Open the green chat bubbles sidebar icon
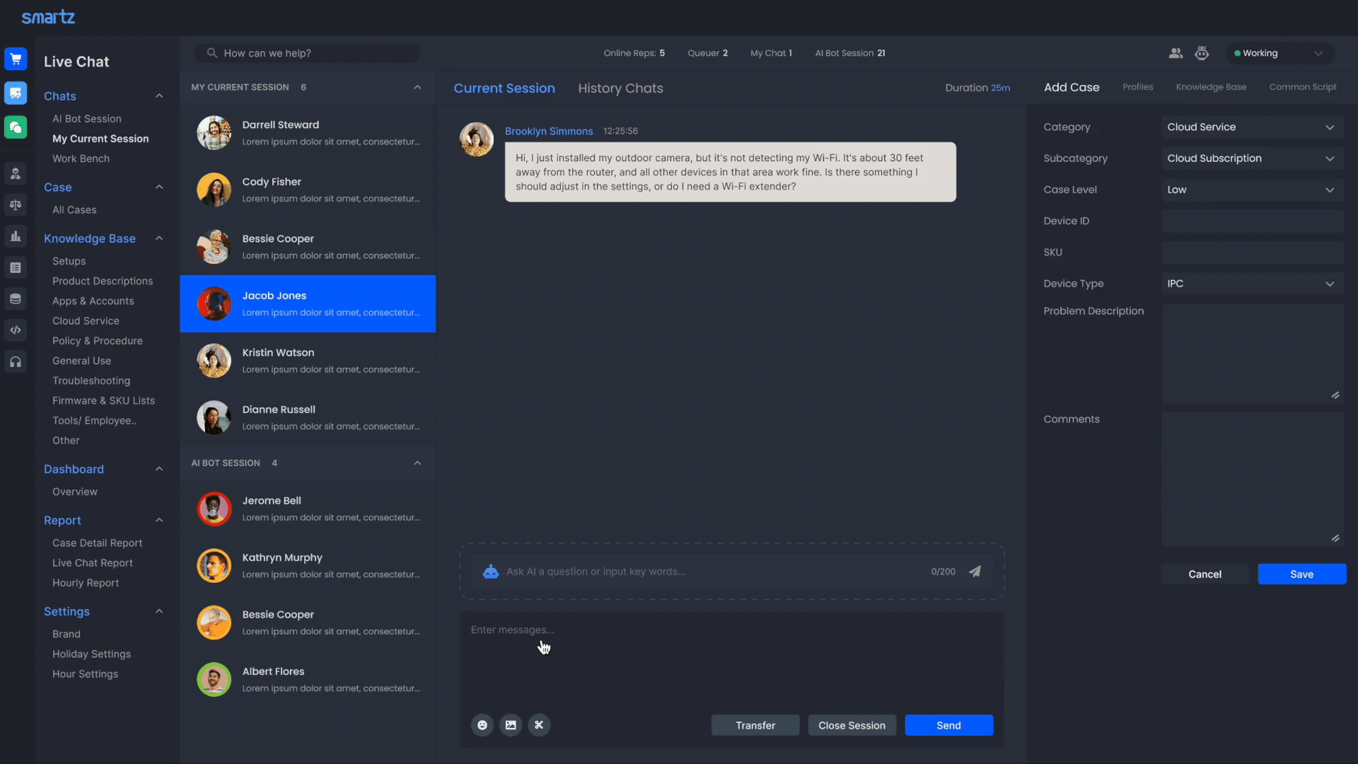 pos(16,127)
